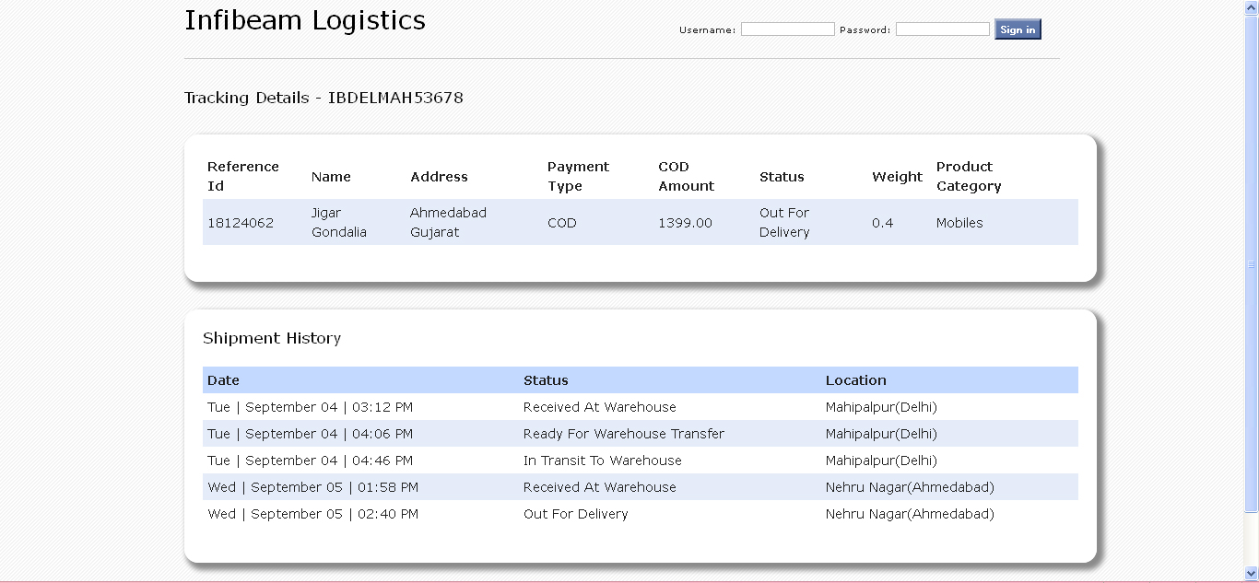Click the Ahmedabad Gujarat address cell
The height and width of the screenshot is (583, 1259).
[448, 223]
